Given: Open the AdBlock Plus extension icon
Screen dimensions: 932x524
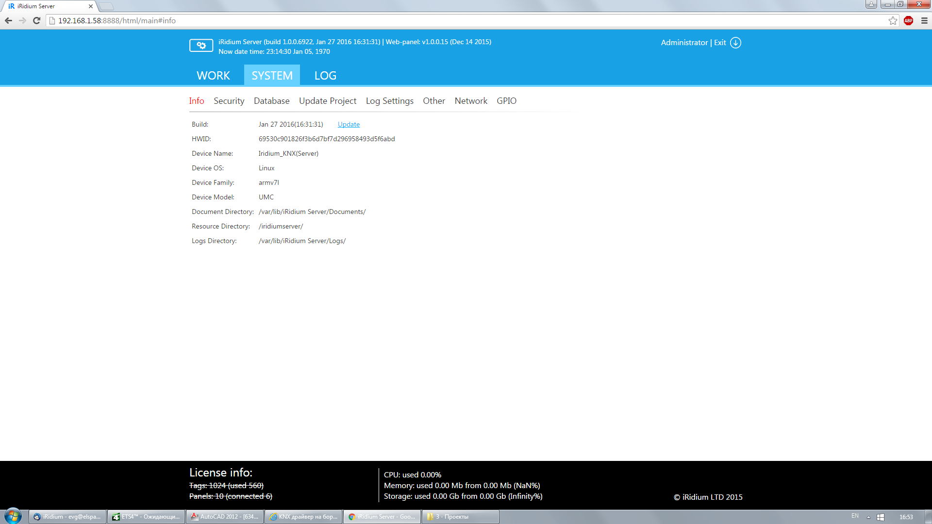Looking at the screenshot, I should point(909,21).
